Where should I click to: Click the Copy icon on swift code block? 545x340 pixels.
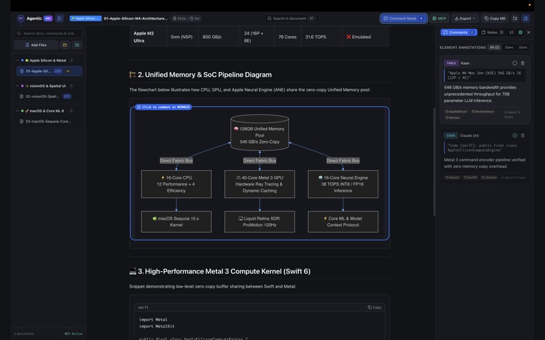[x=374, y=307]
